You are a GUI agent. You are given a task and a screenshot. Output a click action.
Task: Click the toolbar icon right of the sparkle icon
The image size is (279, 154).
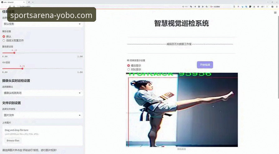pos(199,7)
